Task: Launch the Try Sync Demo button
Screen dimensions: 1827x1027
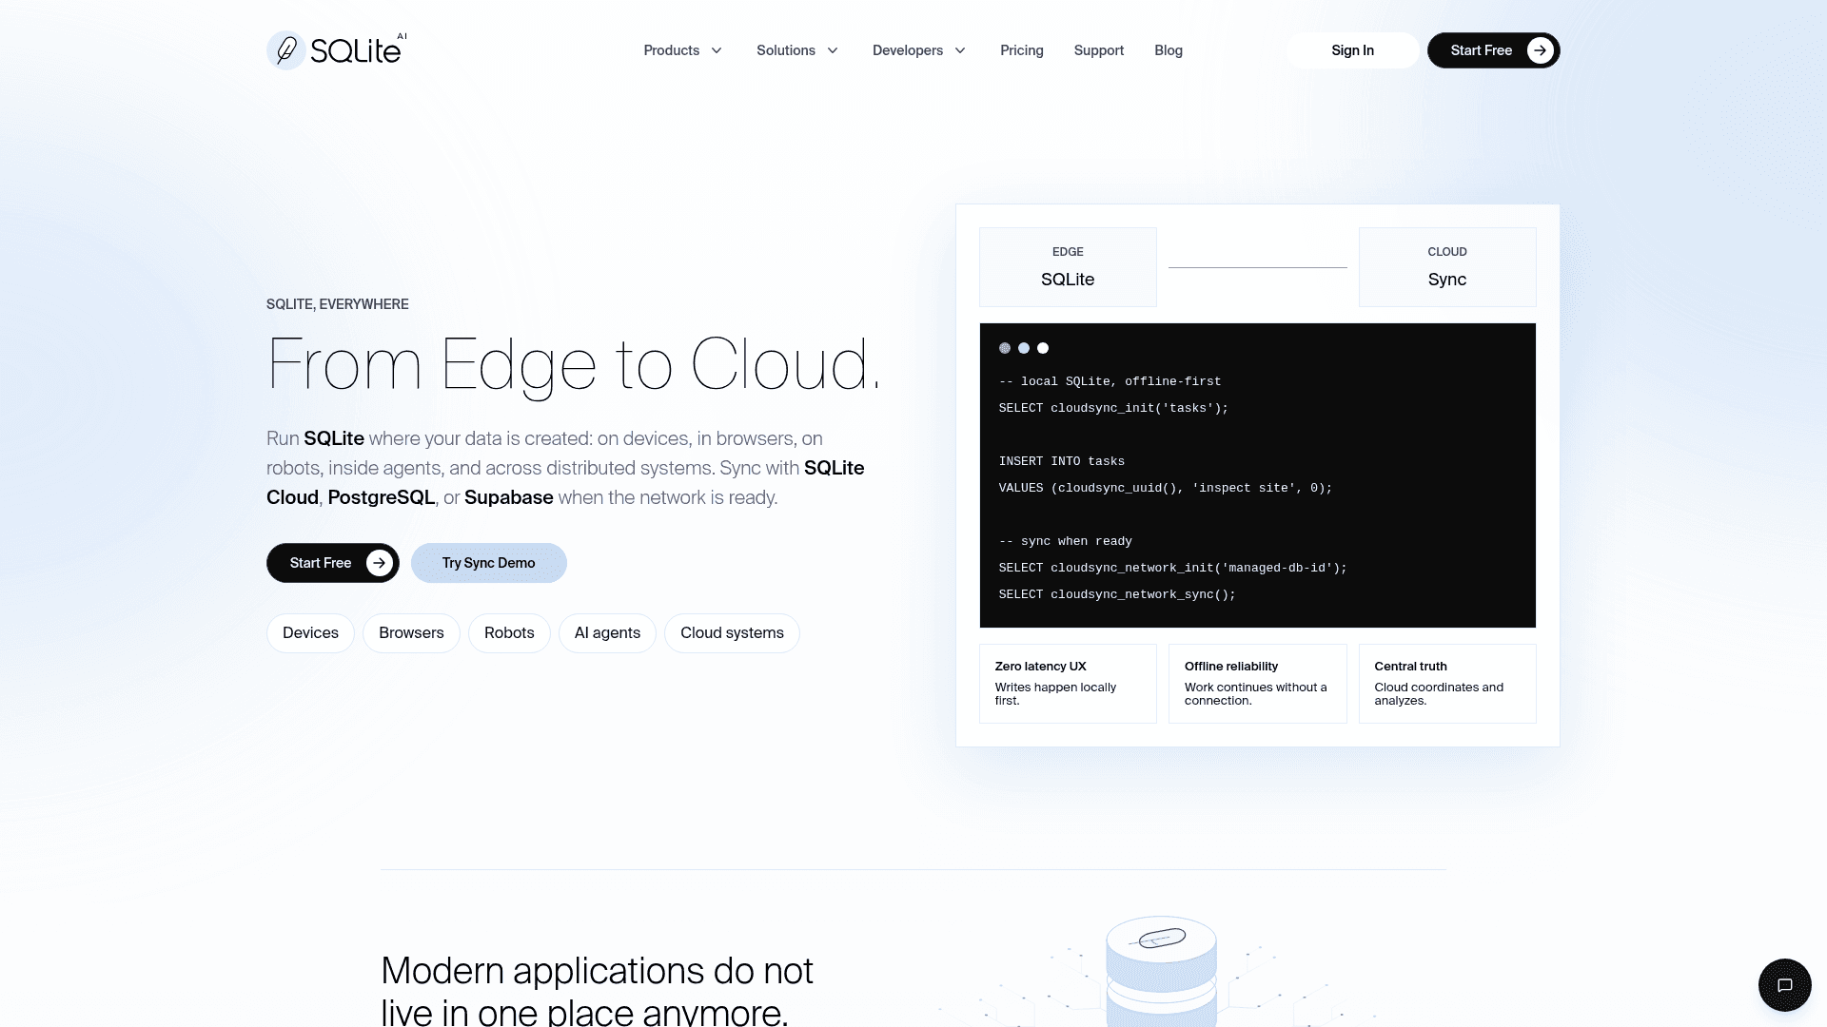Action: tap(489, 563)
